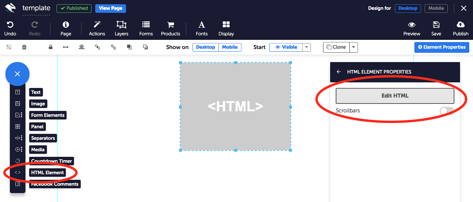Open the Start Visible dropdown arrow
473x202 pixels.
pyautogui.click(x=307, y=47)
